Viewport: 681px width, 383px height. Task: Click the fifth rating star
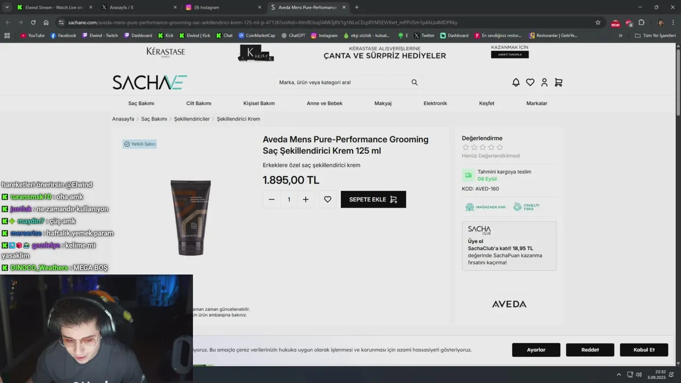[500, 147]
